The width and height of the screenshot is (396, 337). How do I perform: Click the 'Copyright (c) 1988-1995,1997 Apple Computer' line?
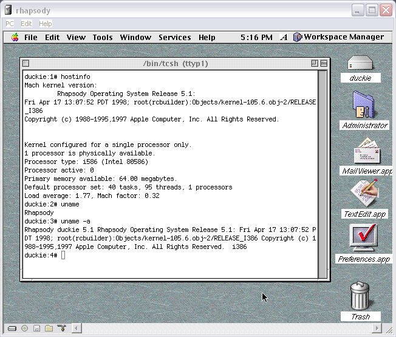coord(151,119)
